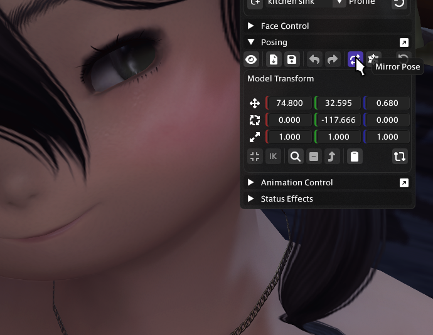Edit the rotation Z field in Model Transform
The height and width of the screenshot is (335, 433).
(387, 120)
